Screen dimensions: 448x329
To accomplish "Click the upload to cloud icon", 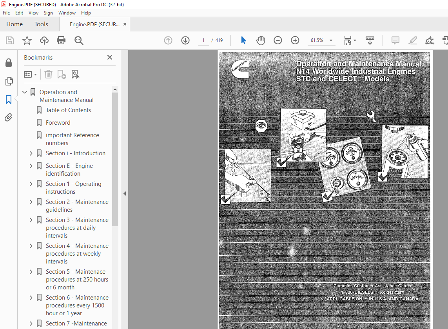I will [44, 40].
